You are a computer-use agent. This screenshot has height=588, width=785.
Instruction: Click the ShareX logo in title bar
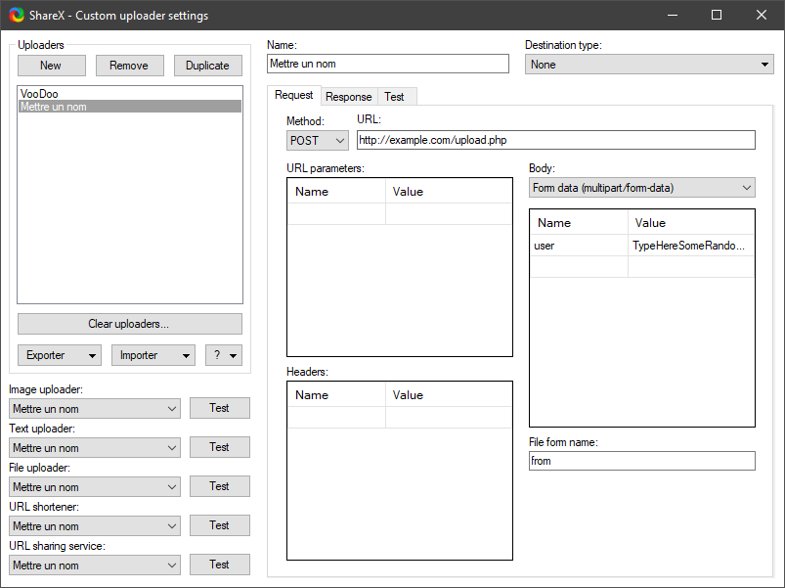coord(17,15)
